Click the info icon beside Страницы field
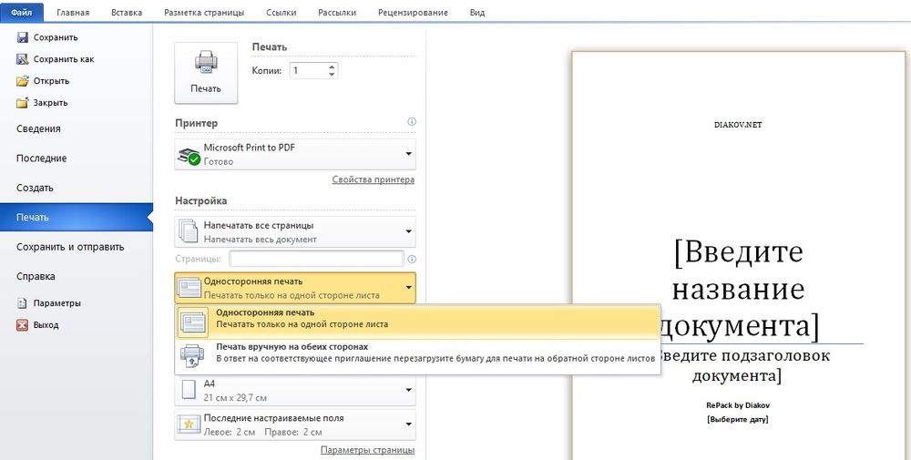The height and width of the screenshot is (460, 911). (x=412, y=260)
